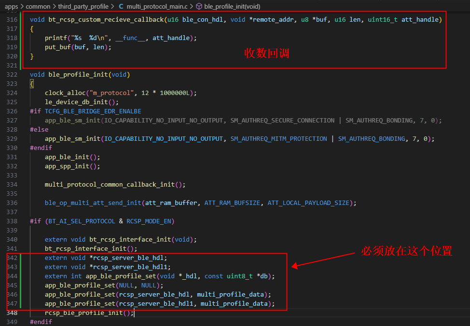Click the BT_AI_SEL_PROTOCOL macro
470x326 pixels.
[x=82, y=221]
